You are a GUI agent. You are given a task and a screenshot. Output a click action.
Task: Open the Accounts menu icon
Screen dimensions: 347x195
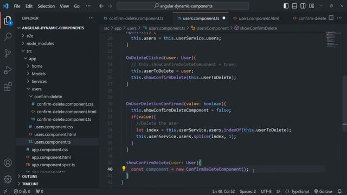pyautogui.click(x=8, y=162)
